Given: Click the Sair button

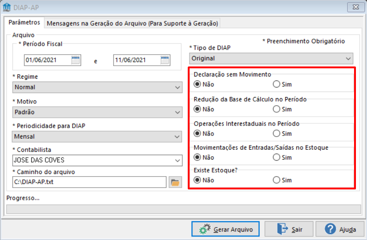Looking at the screenshot, I should [x=289, y=229].
